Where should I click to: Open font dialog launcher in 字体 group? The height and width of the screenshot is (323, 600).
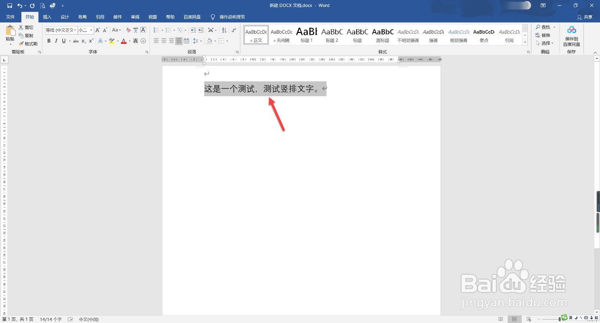147,52
